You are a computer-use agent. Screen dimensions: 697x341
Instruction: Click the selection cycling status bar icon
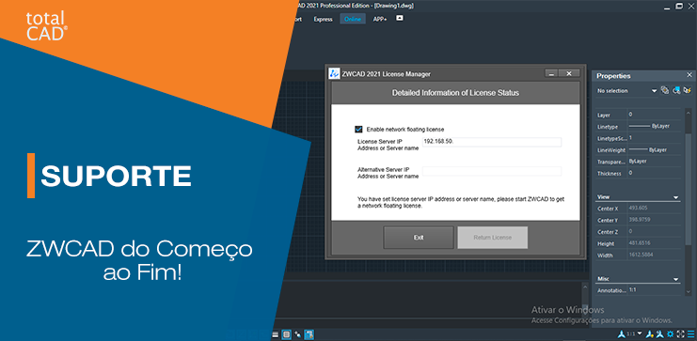(x=298, y=334)
